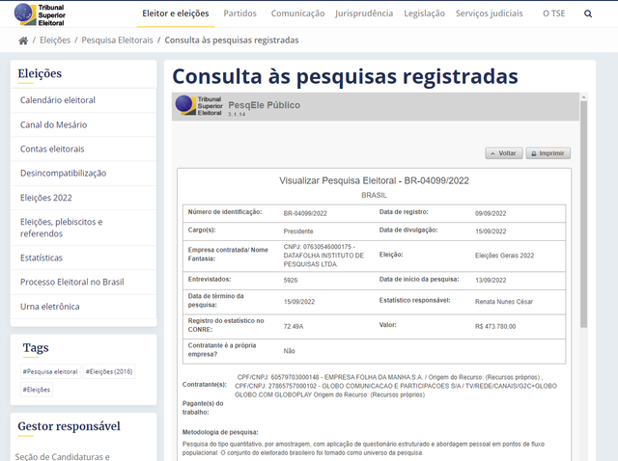Select the #Eleições (2016) tag
This screenshot has width=618, height=461.
click(x=109, y=371)
